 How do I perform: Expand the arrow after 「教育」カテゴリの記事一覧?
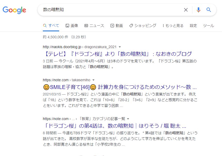[128, 119]
